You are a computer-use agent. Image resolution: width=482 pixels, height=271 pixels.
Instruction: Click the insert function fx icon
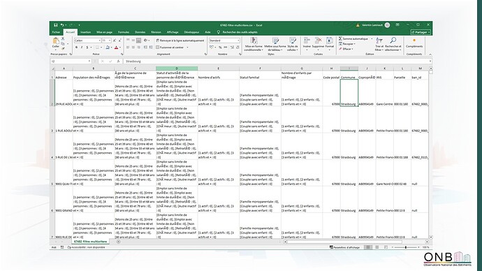pos(118,61)
